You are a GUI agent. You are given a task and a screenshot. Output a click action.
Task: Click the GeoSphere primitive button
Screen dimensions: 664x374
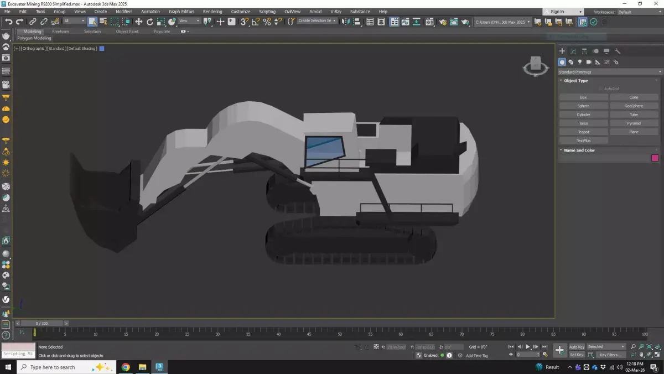pyautogui.click(x=634, y=106)
